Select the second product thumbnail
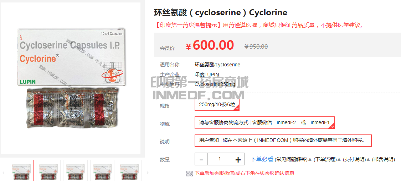 tap(48, 170)
